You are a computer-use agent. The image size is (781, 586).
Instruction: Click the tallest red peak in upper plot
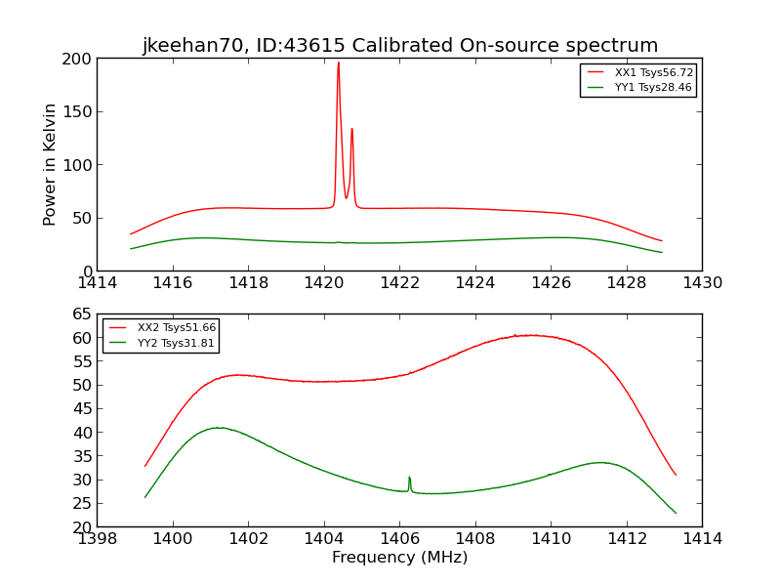click(x=339, y=64)
